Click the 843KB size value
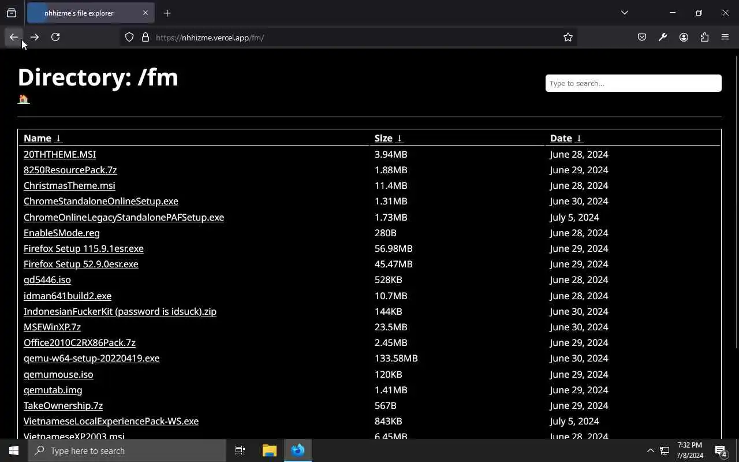Viewport: 739px width, 462px height. 388,421
